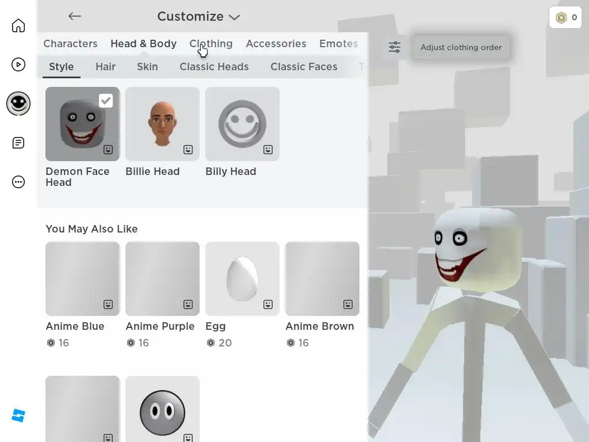The image size is (589, 442).
Task: Open the Discover play icon in sidebar
Action: click(x=18, y=64)
